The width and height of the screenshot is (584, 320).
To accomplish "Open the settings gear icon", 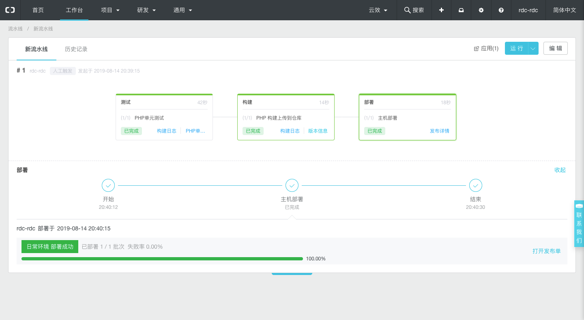I will tap(481, 10).
